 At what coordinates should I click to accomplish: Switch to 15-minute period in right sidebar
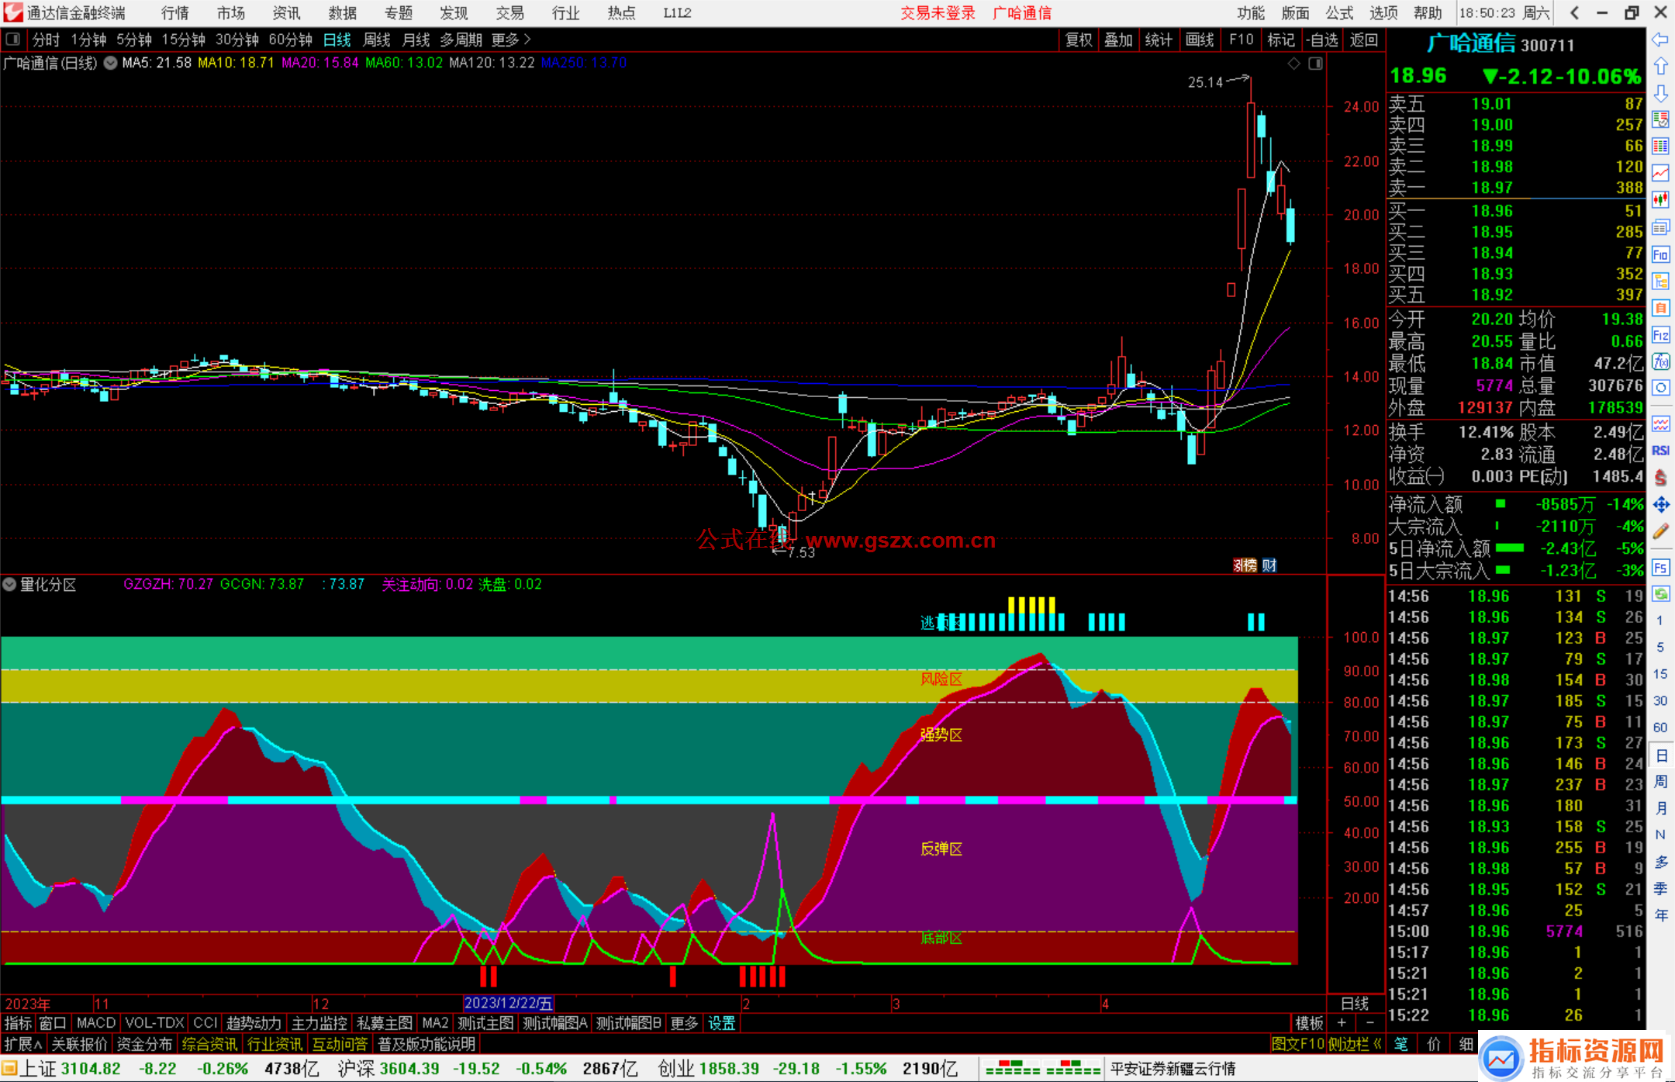1659,674
